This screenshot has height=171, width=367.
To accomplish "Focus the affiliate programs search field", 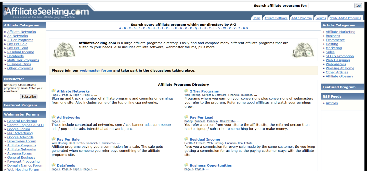I will pos(331,6).
